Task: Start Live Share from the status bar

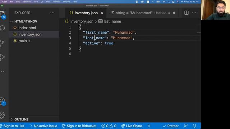Action: coord(132,126)
